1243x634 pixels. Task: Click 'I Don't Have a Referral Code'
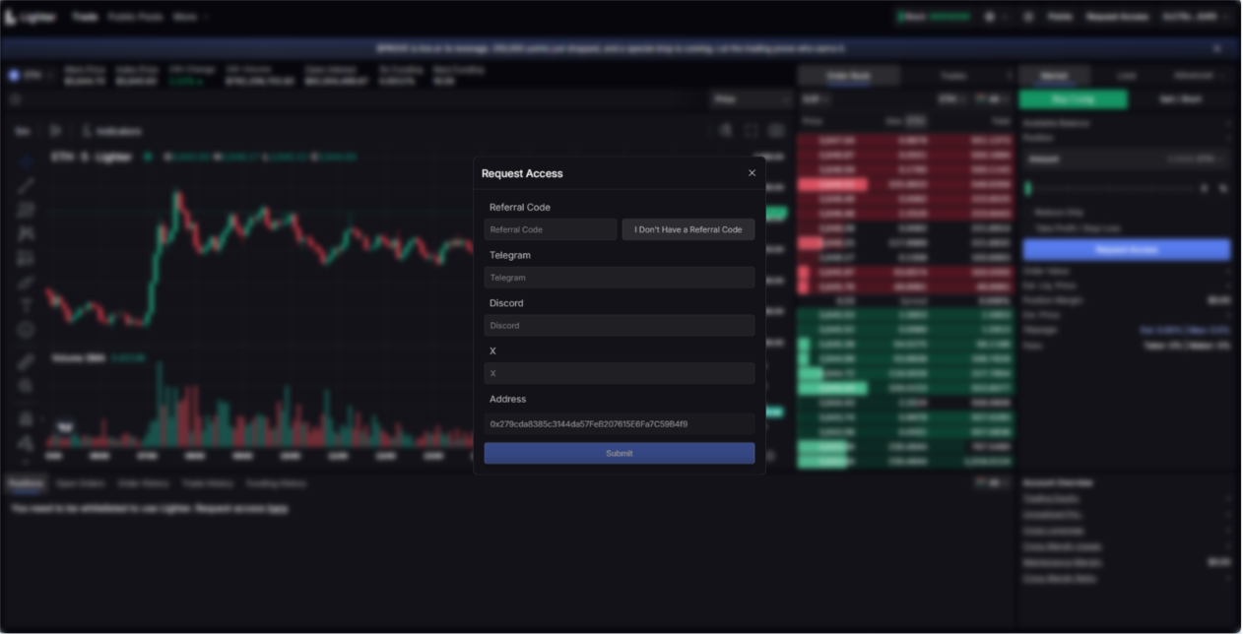click(687, 229)
